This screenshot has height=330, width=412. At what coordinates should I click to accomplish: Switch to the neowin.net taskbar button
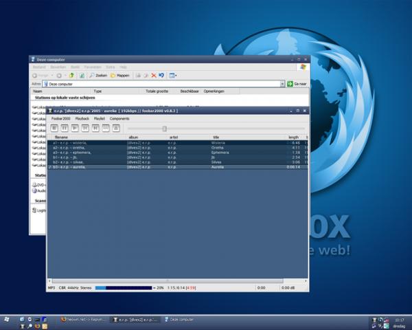[82, 320]
